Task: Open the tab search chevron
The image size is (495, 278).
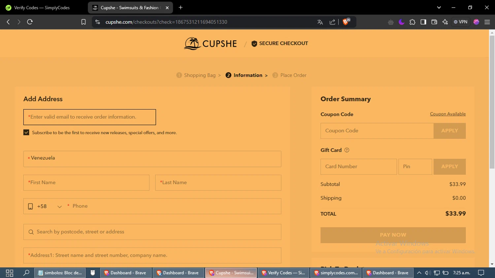Action: [x=439, y=7]
